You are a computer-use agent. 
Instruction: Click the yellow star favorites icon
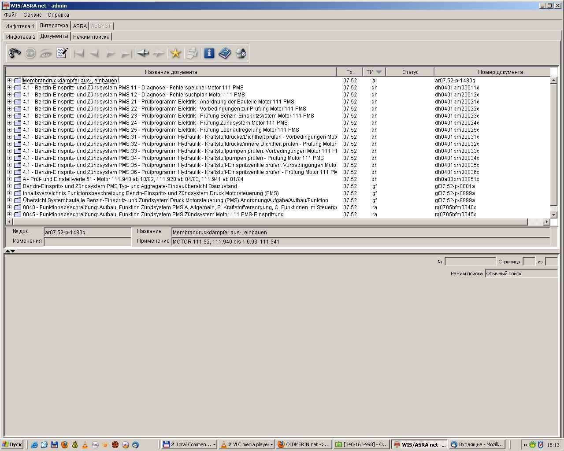pos(175,53)
